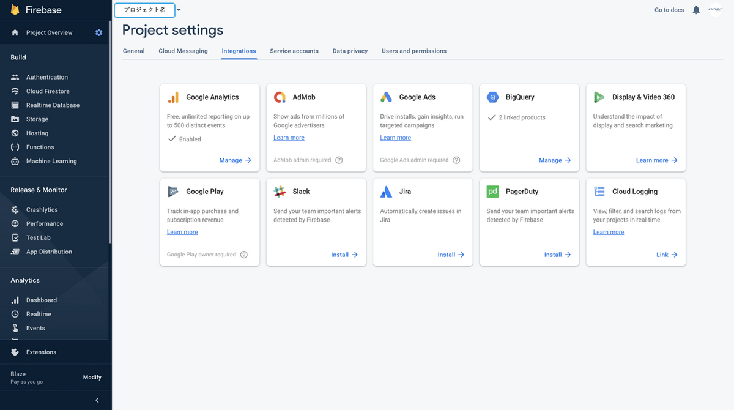Switch to the General tab
The width and height of the screenshot is (734, 410).
[x=133, y=51]
